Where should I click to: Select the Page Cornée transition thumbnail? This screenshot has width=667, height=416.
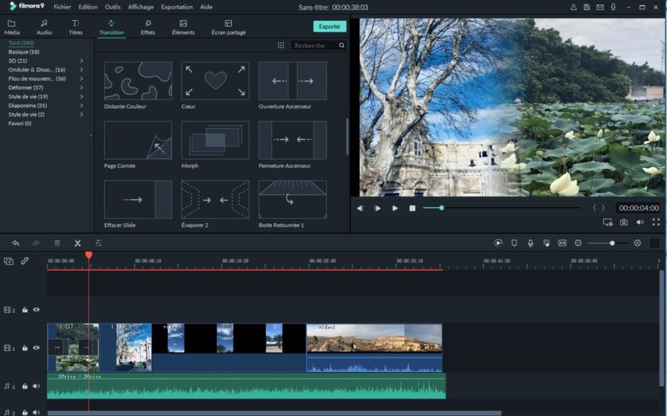tap(138, 140)
